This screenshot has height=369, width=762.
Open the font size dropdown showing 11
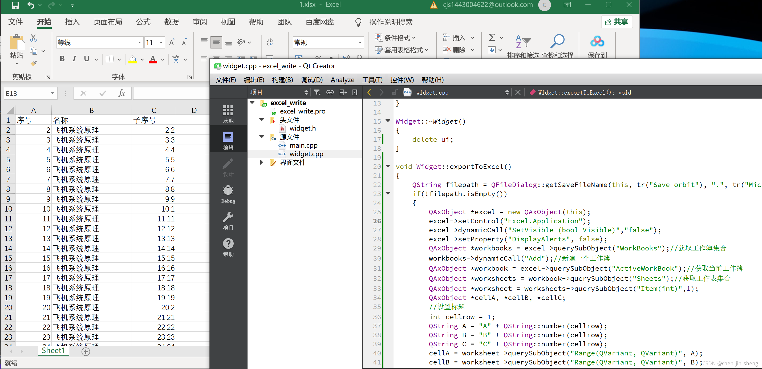(161, 43)
